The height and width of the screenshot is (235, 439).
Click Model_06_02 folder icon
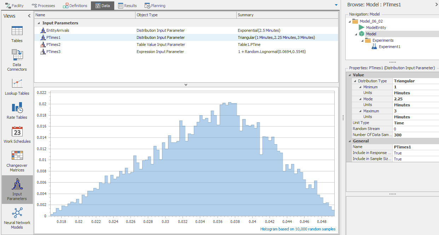[x=355, y=21]
